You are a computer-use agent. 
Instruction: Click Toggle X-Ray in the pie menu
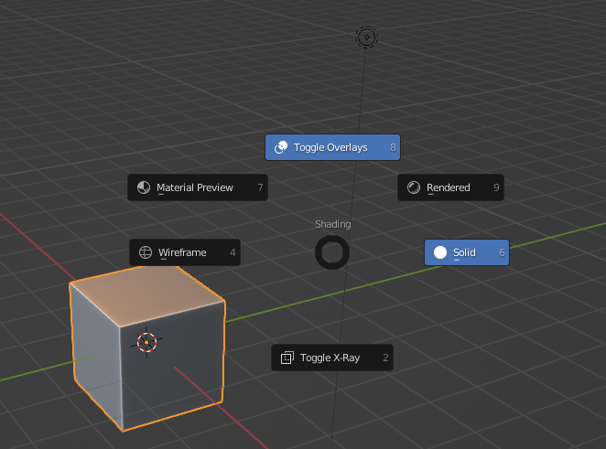click(332, 358)
